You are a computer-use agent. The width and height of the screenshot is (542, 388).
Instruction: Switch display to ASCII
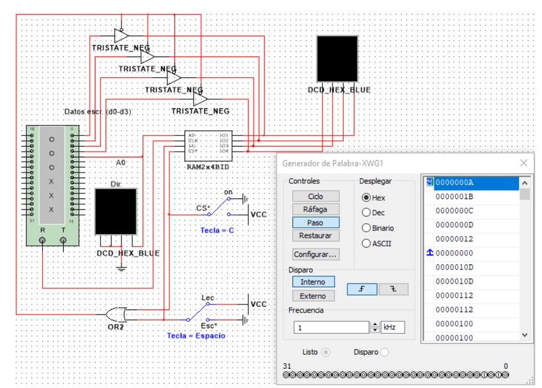pos(366,243)
